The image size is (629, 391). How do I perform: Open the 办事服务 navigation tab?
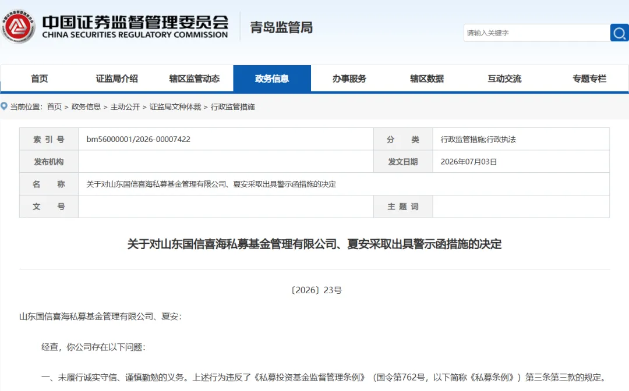[x=349, y=79]
